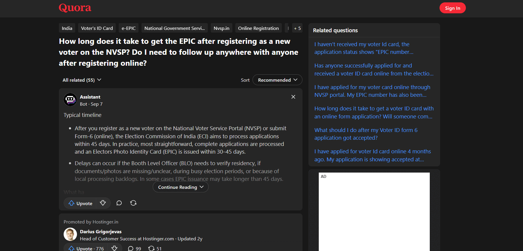Downvote the Hostinger promoted answer
Image resolution: width=523 pixels, height=251 pixels.
pyautogui.click(x=115, y=248)
